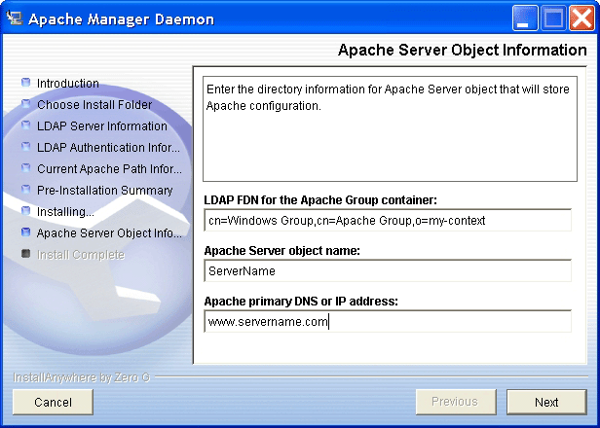Select the LDAP Server Information step label
This screenshot has height=428, width=600.
tap(101, 125)
